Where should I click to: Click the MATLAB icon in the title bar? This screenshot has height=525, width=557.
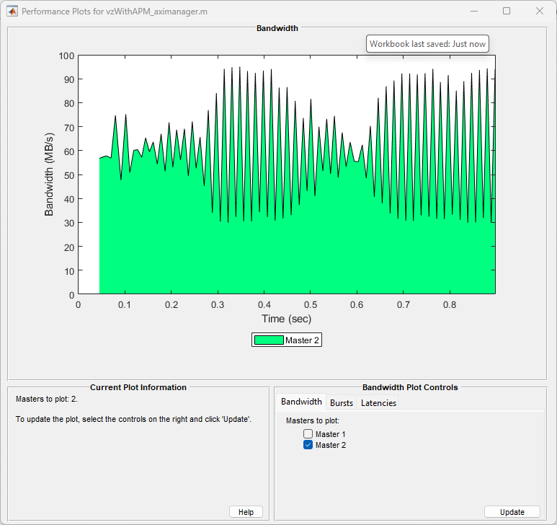pos(12,12)
